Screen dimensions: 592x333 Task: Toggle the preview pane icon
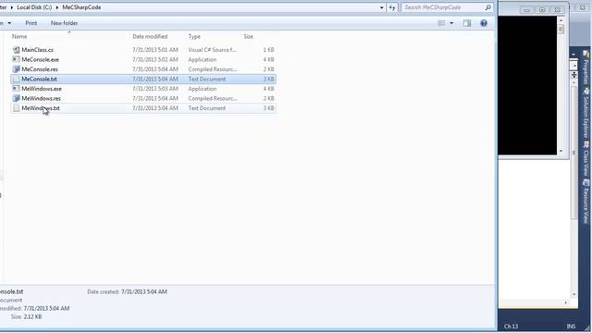click(467, 23)
